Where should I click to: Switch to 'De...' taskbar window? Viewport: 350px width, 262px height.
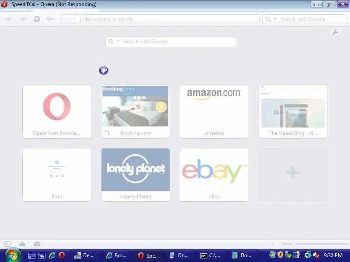click(86, 255)
